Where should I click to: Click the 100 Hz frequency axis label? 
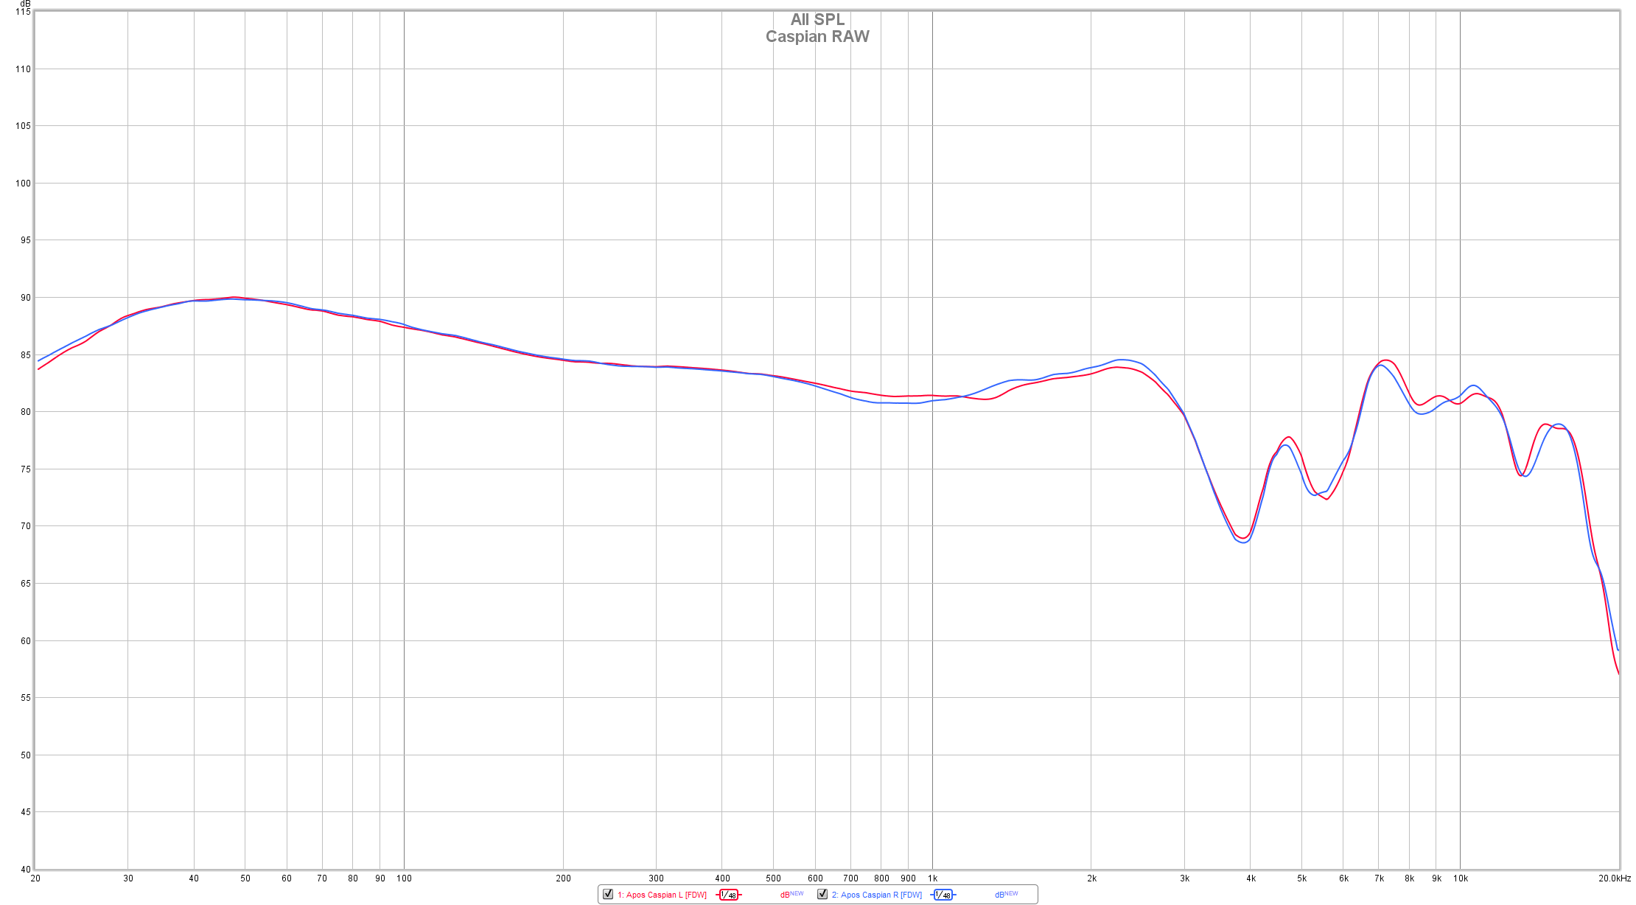404,878
